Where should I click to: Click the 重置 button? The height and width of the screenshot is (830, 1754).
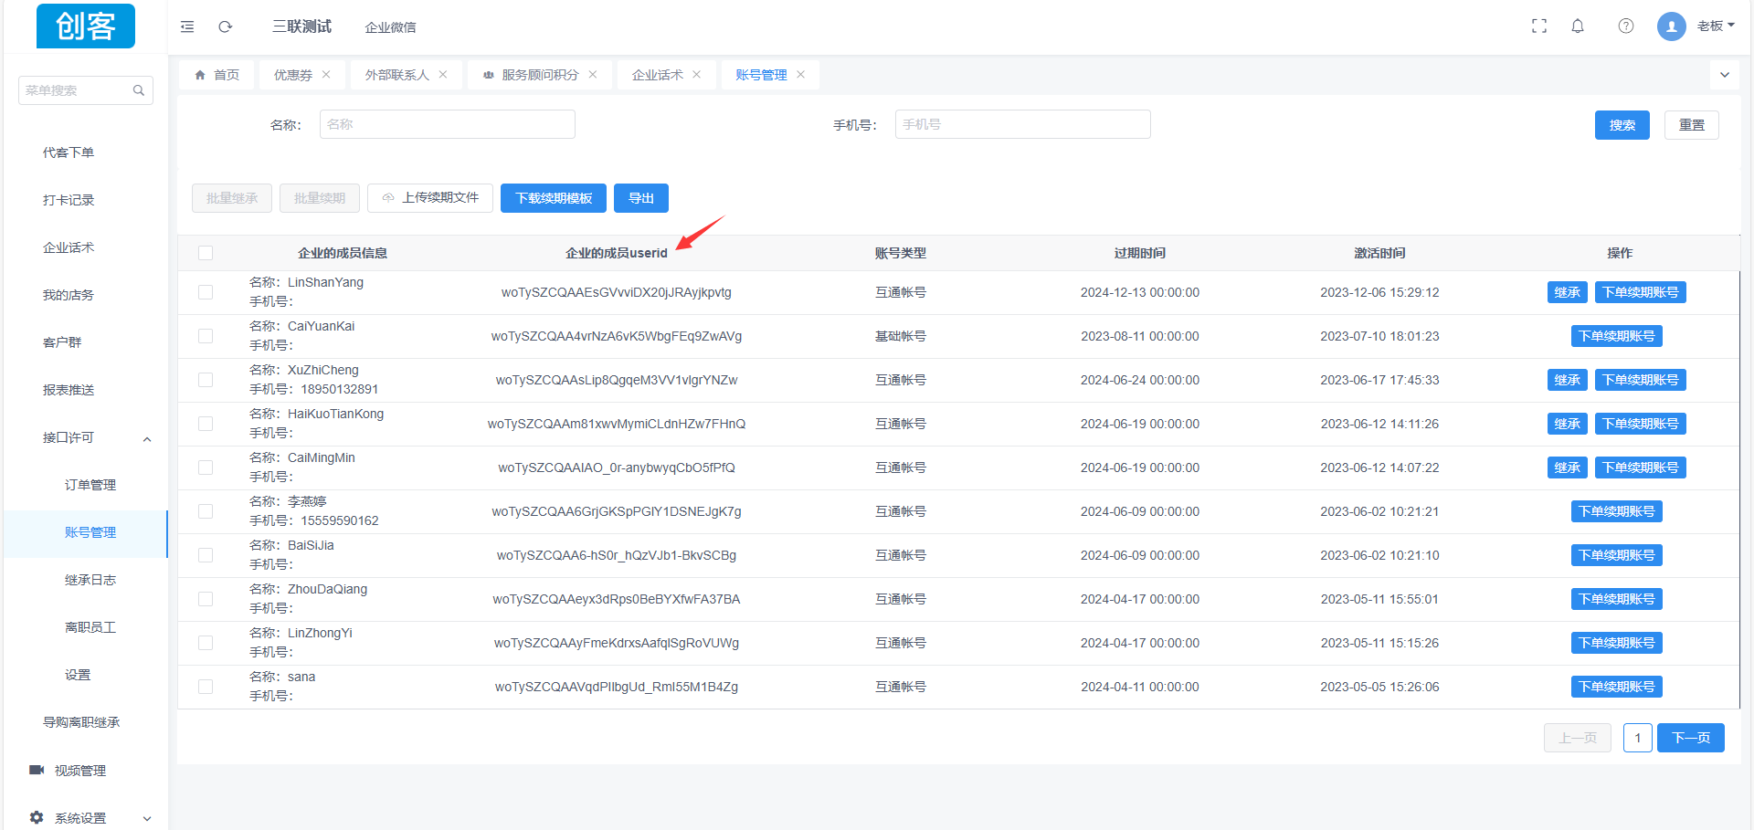(1692, 125)
